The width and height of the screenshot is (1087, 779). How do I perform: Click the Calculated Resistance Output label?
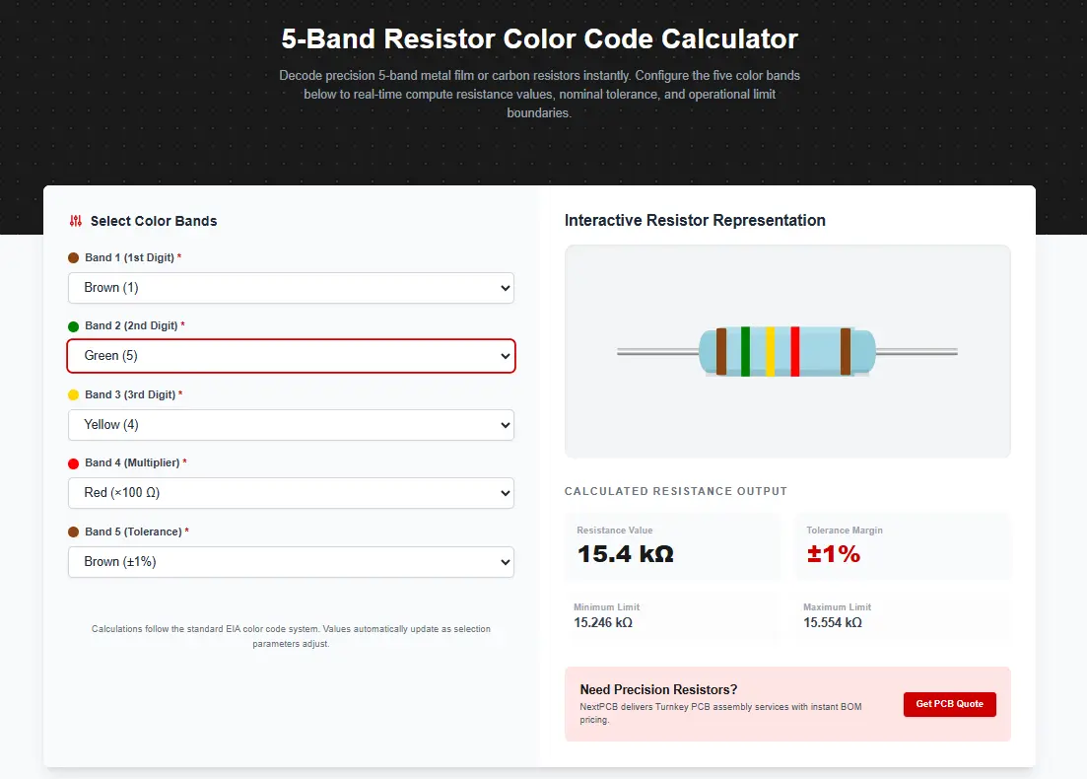676,491
